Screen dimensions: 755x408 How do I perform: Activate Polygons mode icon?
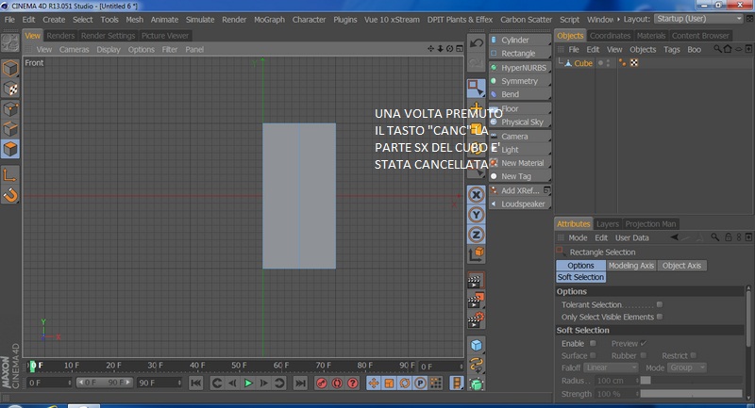(10, 150)
